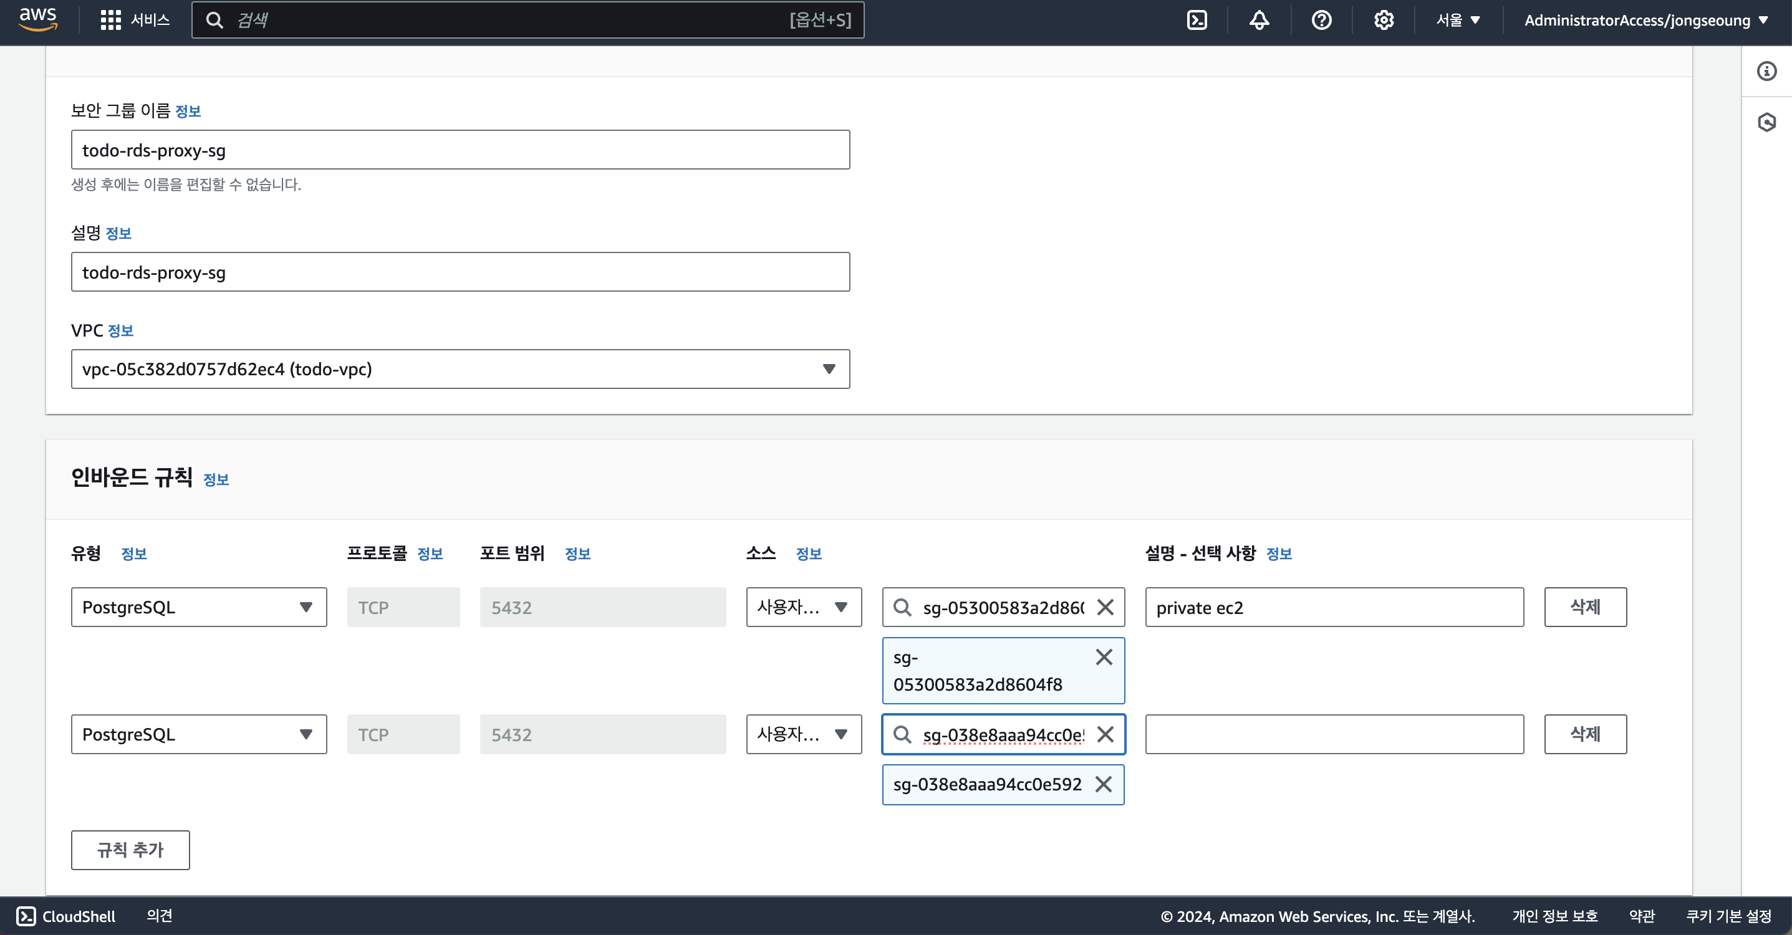Expand the VPC todo-vpc dropdown

[460, 369]
